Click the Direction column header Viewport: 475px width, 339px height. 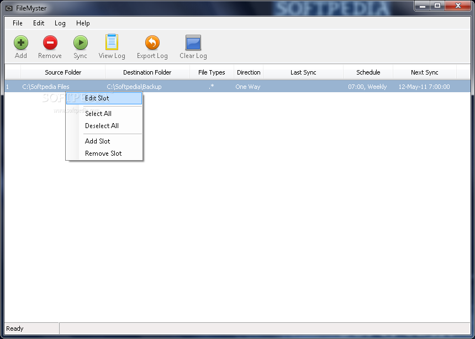(249, 72)
